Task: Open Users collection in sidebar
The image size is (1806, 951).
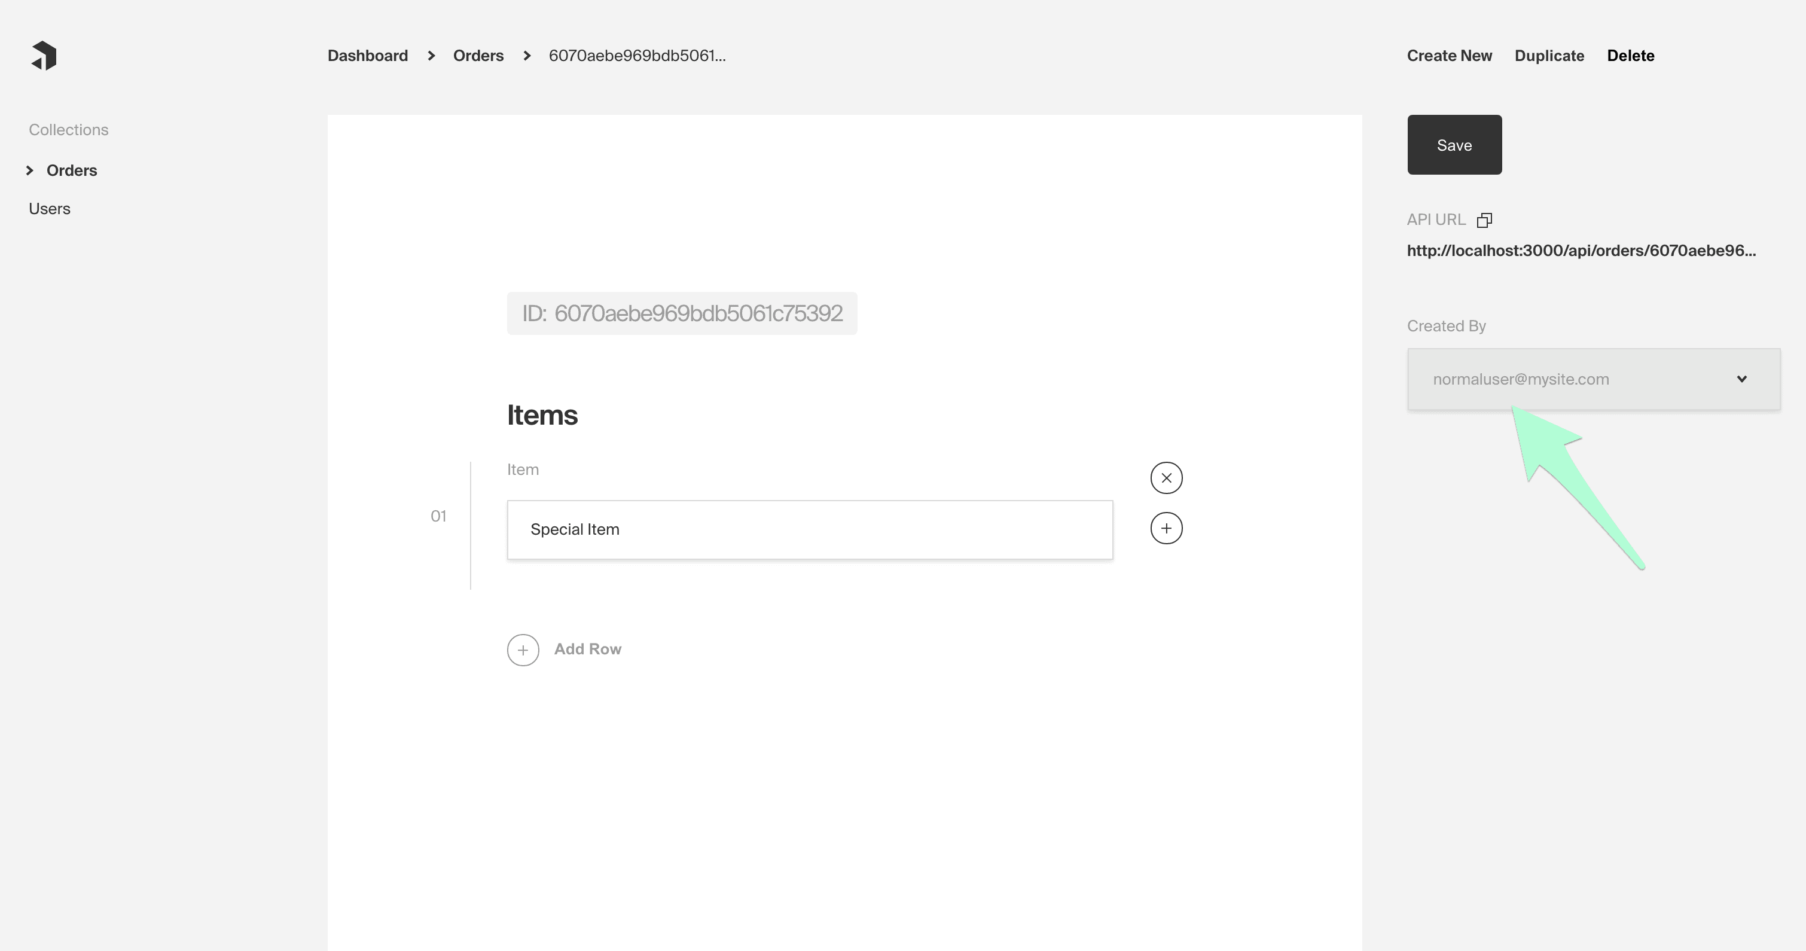Action: [x=49, y=209]
